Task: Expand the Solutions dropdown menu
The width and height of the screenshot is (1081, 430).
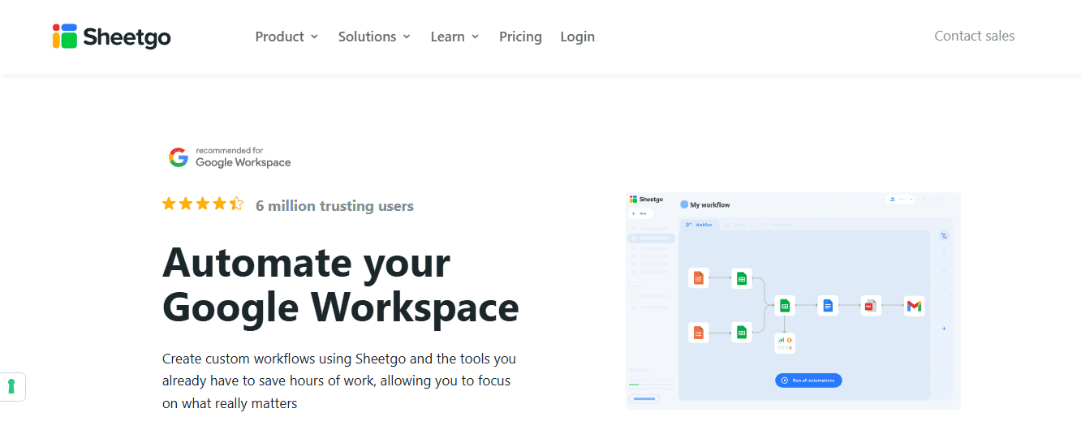Action: pos(374,37)
